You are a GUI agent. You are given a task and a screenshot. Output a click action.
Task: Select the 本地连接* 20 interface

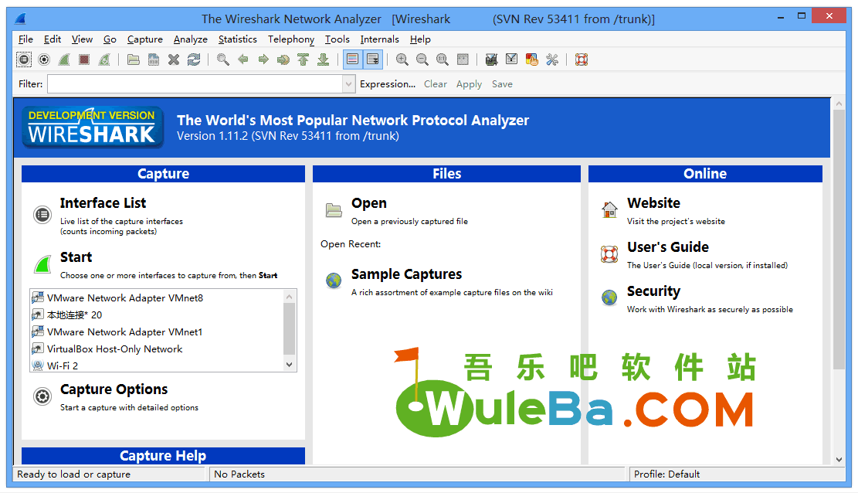pos(74,315)
